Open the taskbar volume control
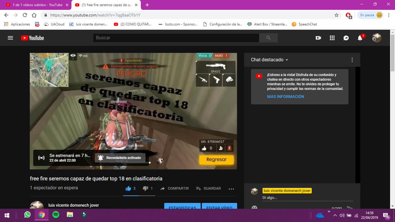The image size is (395, 222). point(342,216)
